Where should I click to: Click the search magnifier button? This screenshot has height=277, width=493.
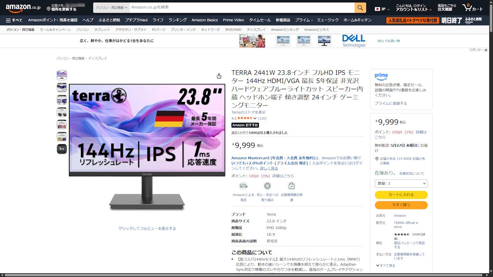[360, 7]
